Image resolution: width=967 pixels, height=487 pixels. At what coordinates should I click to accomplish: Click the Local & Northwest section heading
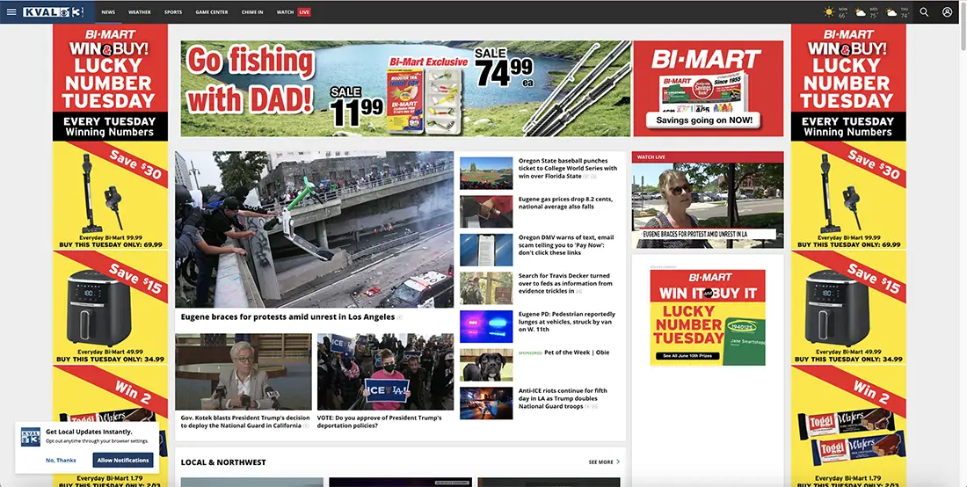click(223, 462)
